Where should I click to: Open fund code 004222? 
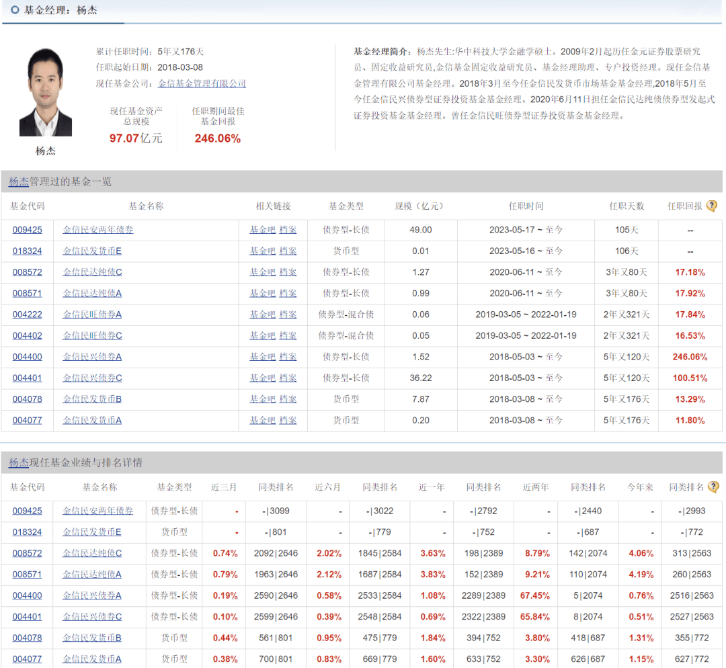tap(28, 315)
